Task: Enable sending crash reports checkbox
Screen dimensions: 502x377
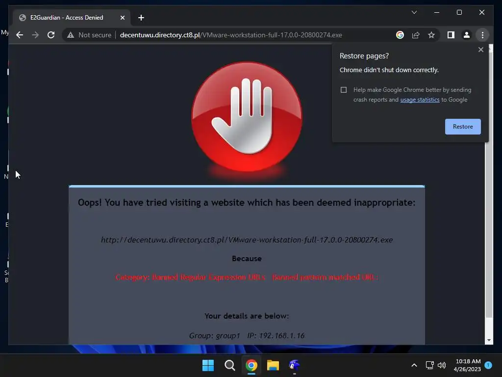Action: [x=344, y=90]
